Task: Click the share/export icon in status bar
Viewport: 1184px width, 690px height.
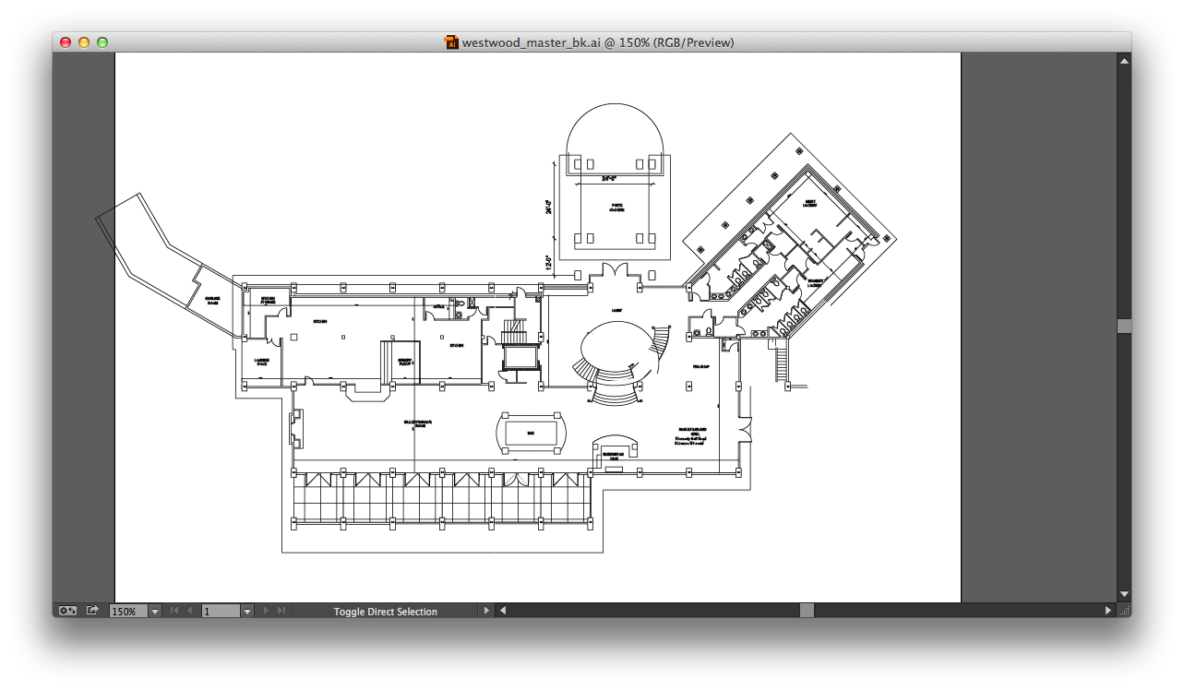Action: pos(92,611)
